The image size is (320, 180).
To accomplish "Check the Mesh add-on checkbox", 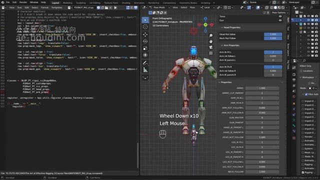I will (303, 152).
